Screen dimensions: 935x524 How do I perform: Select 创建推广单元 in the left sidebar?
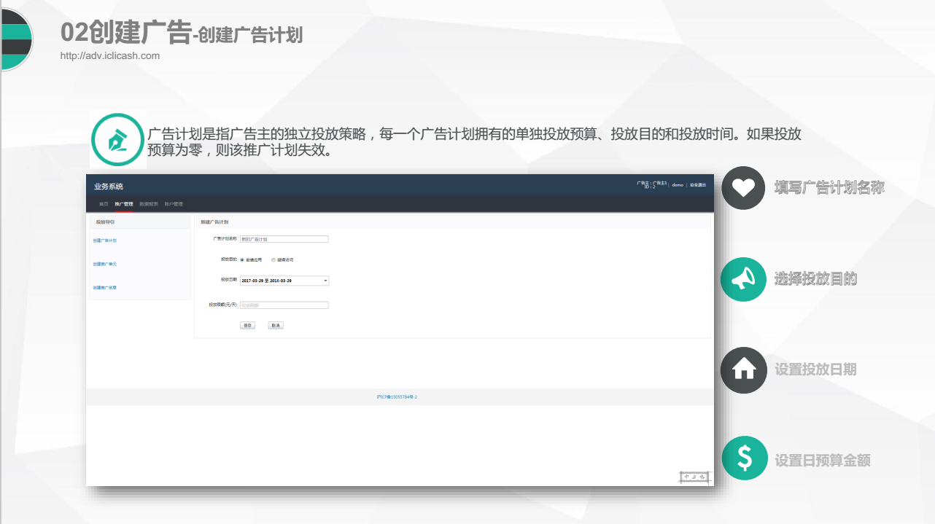104,263
